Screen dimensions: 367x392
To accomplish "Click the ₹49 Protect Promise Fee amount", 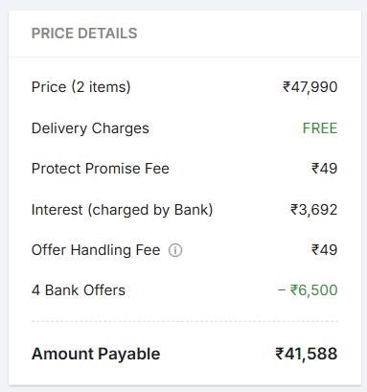I will coord(324,169).
